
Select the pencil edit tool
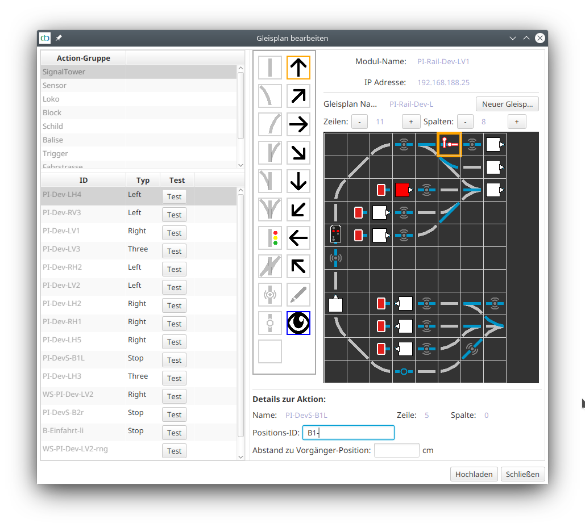click(298, 295)
